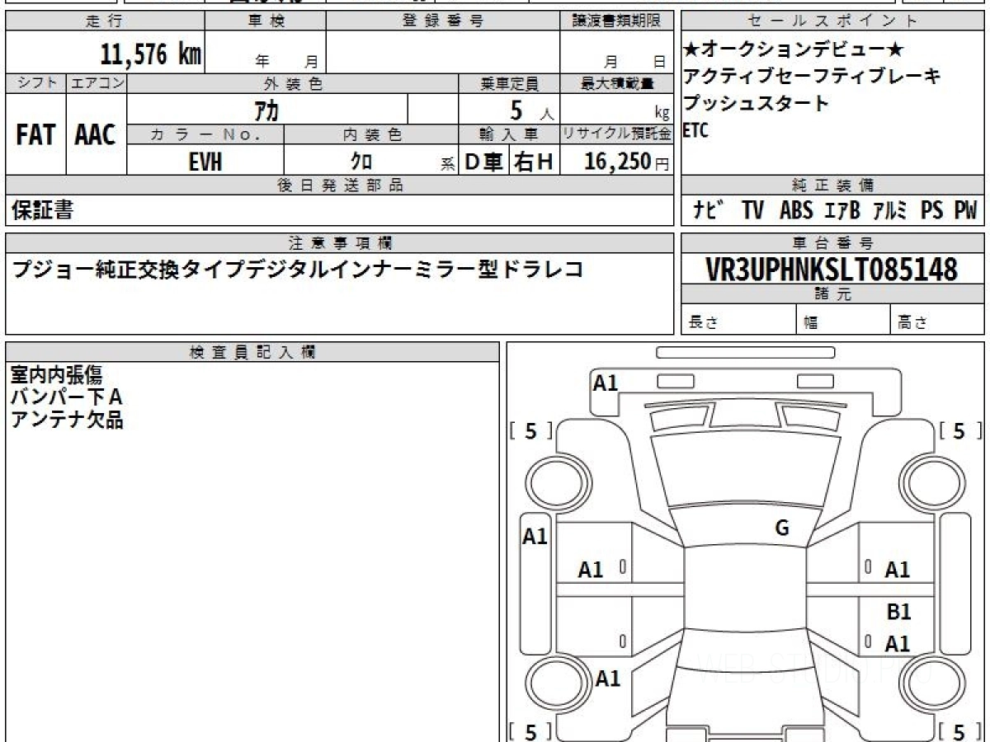Click the シフト header cell
This screenshot has width=990, height=742.
pos(35,83)
